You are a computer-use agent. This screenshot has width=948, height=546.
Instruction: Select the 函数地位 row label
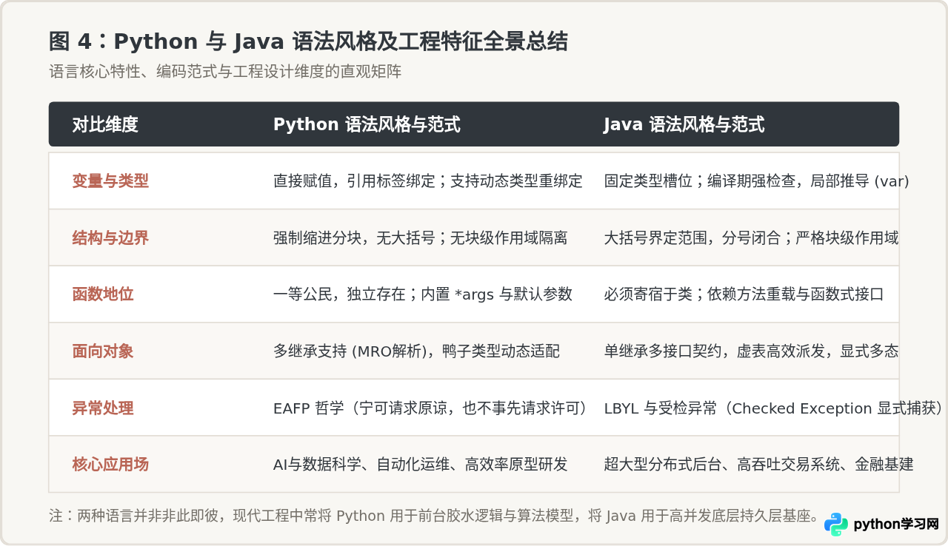coord(103,294)
